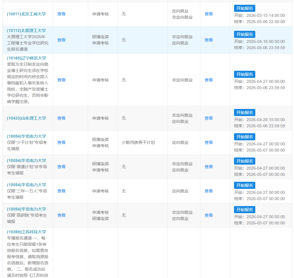
Task: Click 查看 right after the 北京工商大学 name
Action: coord(61,14)
